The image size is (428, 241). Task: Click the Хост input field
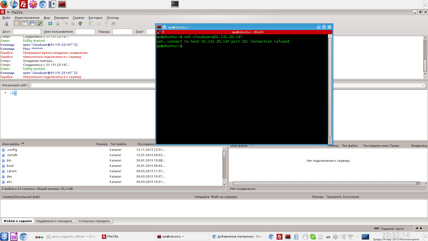tap(27, 32)
